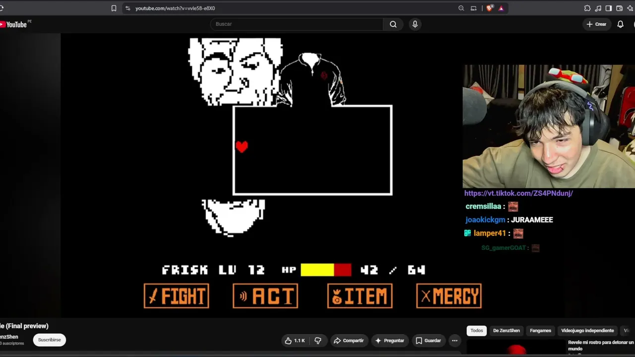Screen dimensions: 635x357
Task: Click the Suscribirse subscribe button
Action: pos(50,340)
